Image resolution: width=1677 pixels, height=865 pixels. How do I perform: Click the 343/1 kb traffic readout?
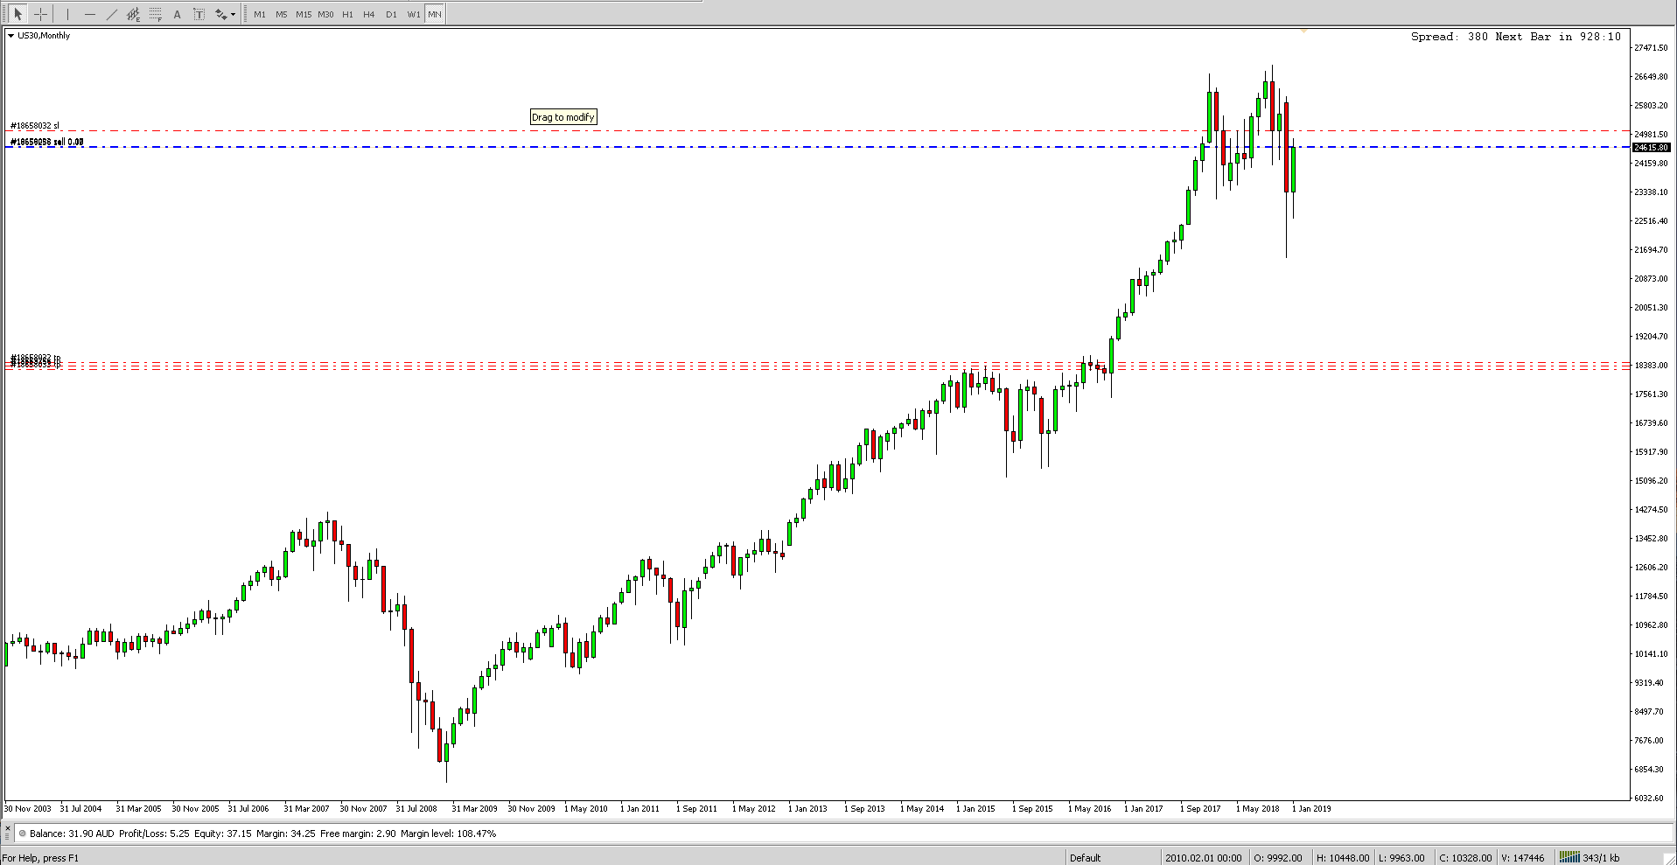point(1601,858)
